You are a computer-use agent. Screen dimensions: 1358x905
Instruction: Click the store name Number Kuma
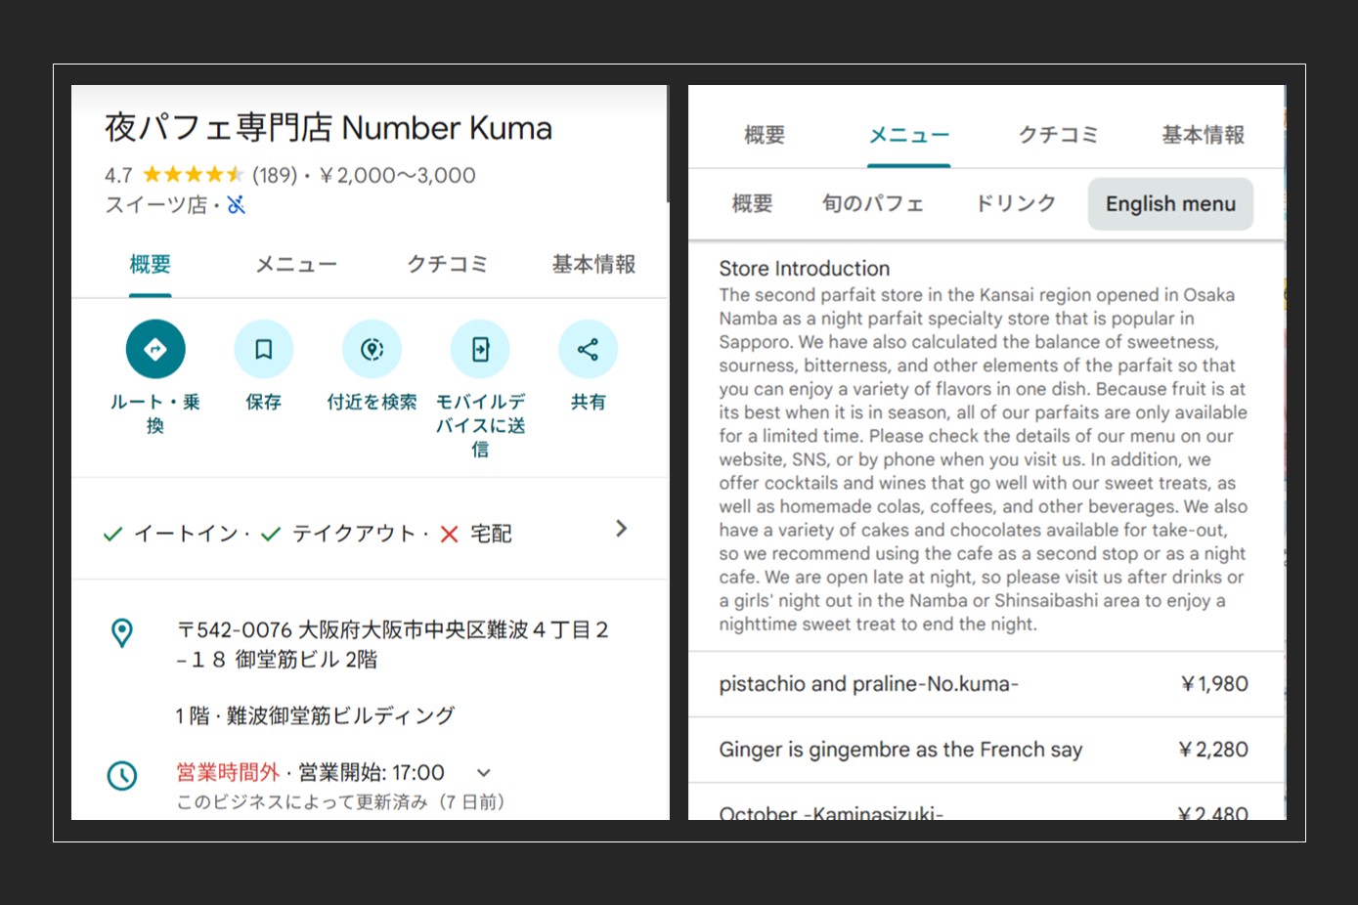pos(329,128)
